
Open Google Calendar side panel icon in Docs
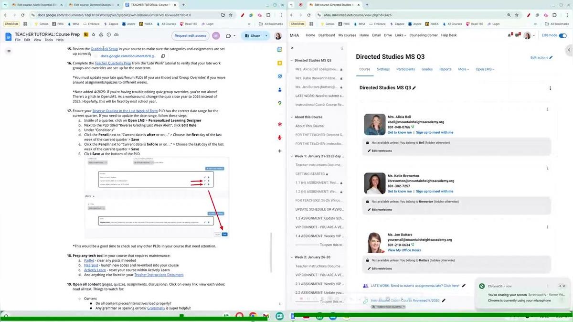click(279, 49)
